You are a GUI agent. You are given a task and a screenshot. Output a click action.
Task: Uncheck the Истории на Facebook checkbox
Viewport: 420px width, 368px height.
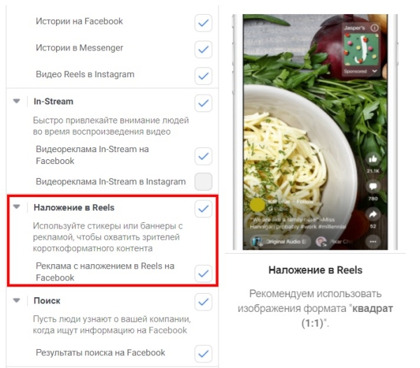click(x=204, y=23)
